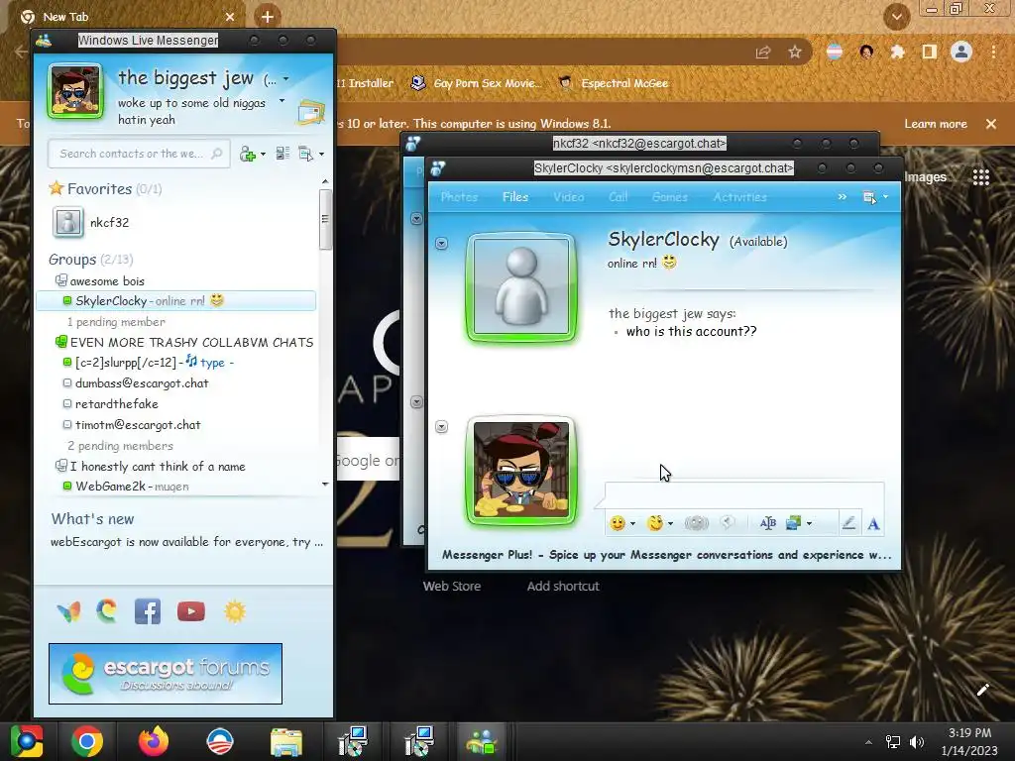Open wink picker dropdown arrow in chat
This screenshot has height=761, width=1015.
pyautogui.click(x=671, y=523)
